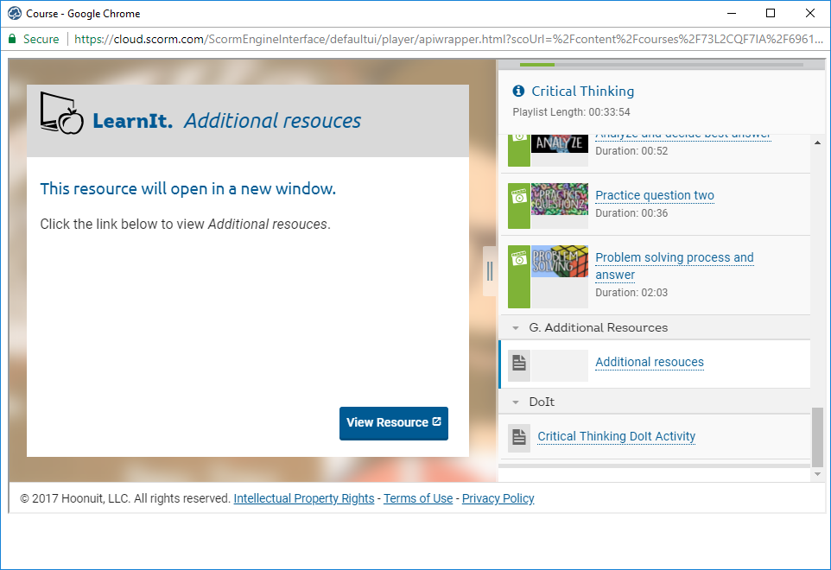Open the Terms of Use link
The image size is (831, 570).
pyautogui.click(x=418, y=498)
